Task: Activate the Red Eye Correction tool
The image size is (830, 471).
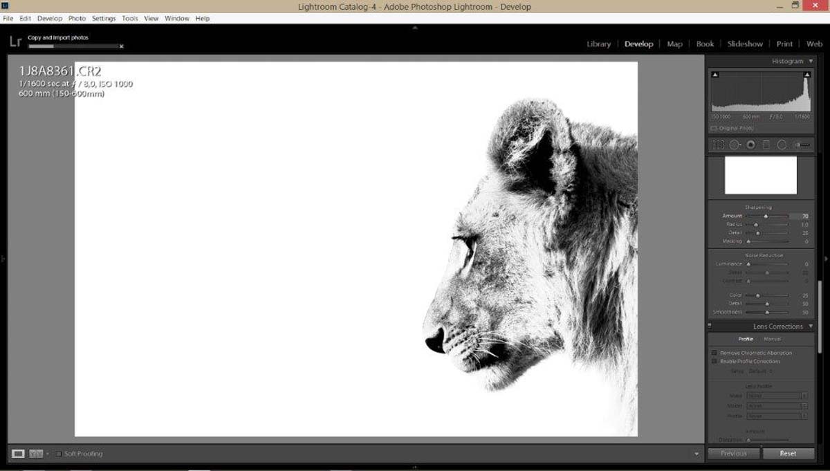Action: [x=750, y=145]
